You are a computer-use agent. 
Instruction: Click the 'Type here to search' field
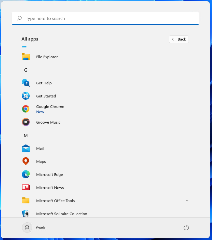[105, 18]
